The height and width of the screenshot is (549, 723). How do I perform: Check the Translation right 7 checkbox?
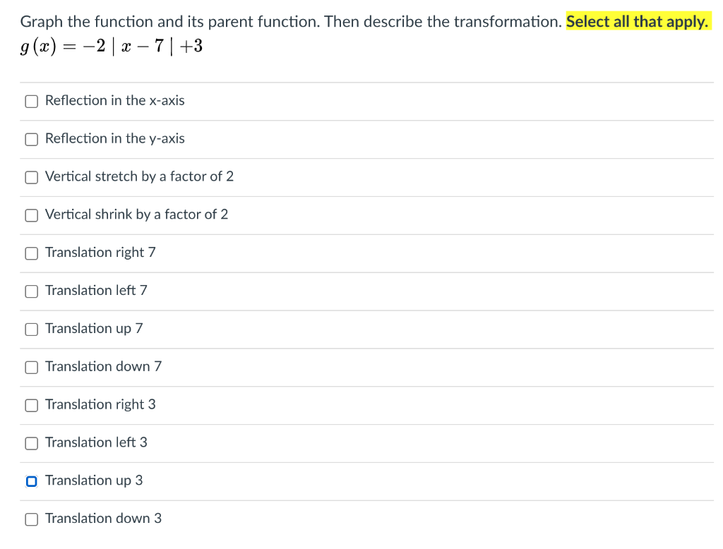[x=31, y=253]
